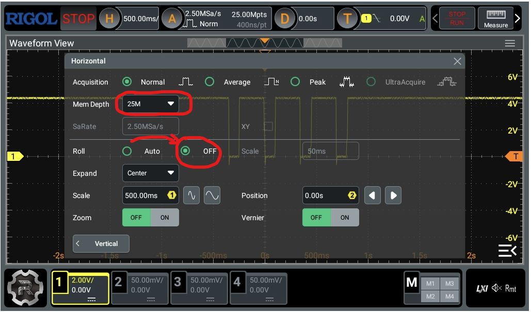Image resolution: width=531 pixels, height=312 pixels.
Task: Click the next toolbar page arrow
Action: [x=517, y=19]
